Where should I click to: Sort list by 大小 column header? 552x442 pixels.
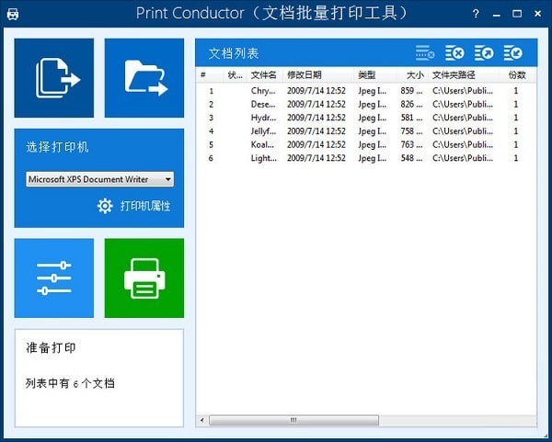(414, 74)
